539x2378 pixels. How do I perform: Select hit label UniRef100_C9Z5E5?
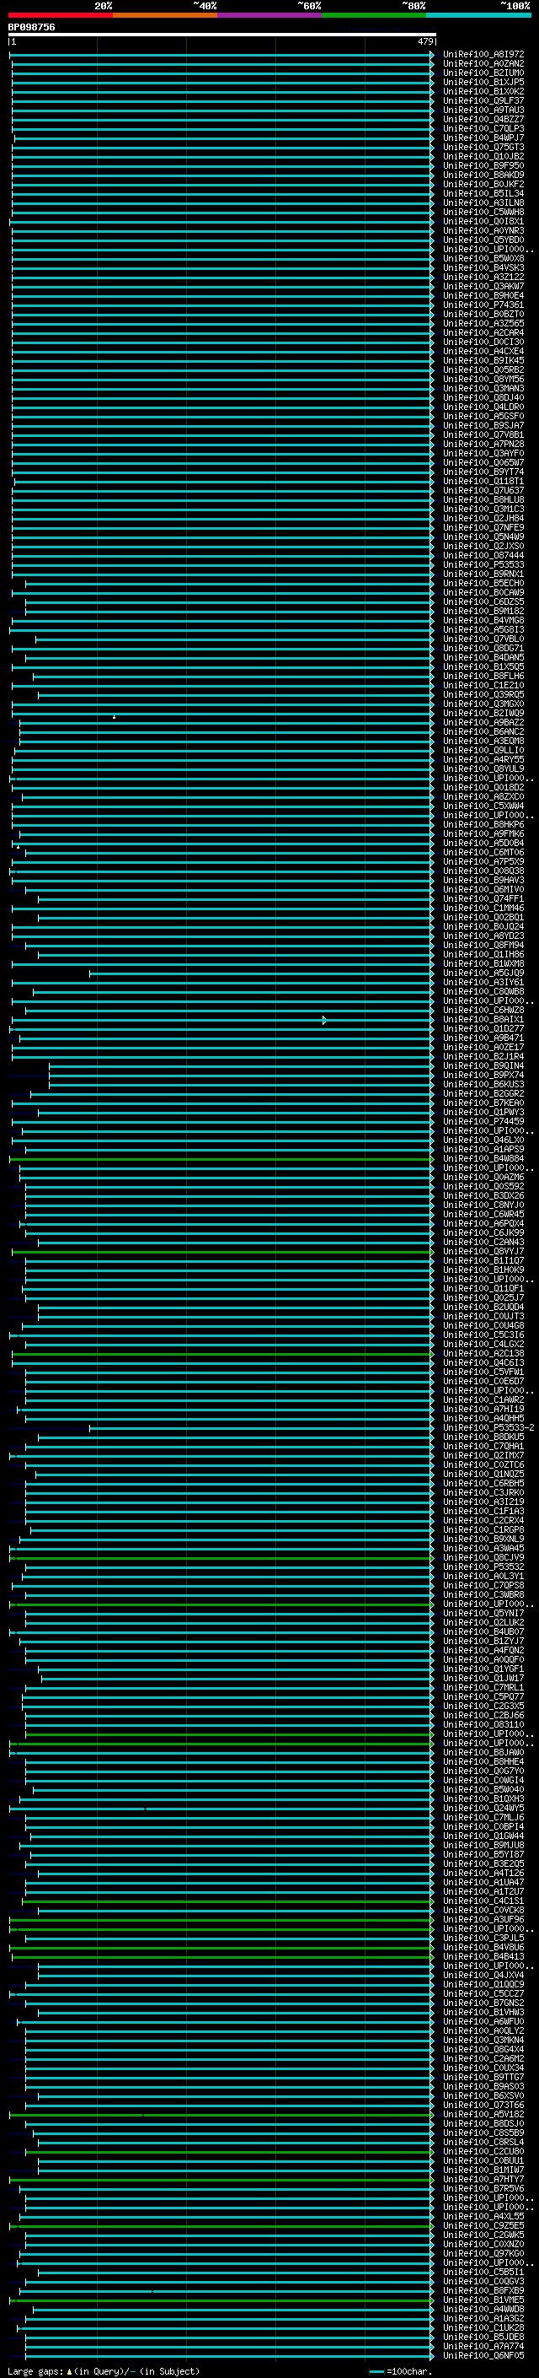click(x=483, y=2225)
